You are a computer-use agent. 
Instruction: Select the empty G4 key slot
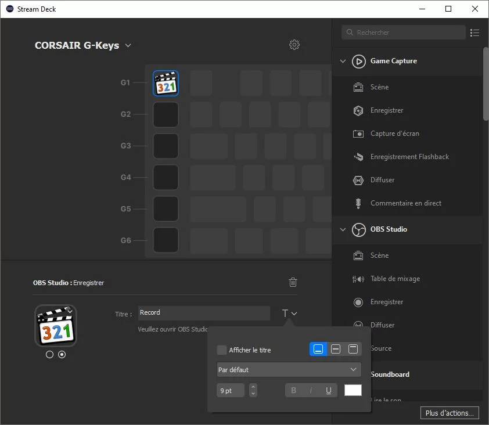tap(166, 178)
